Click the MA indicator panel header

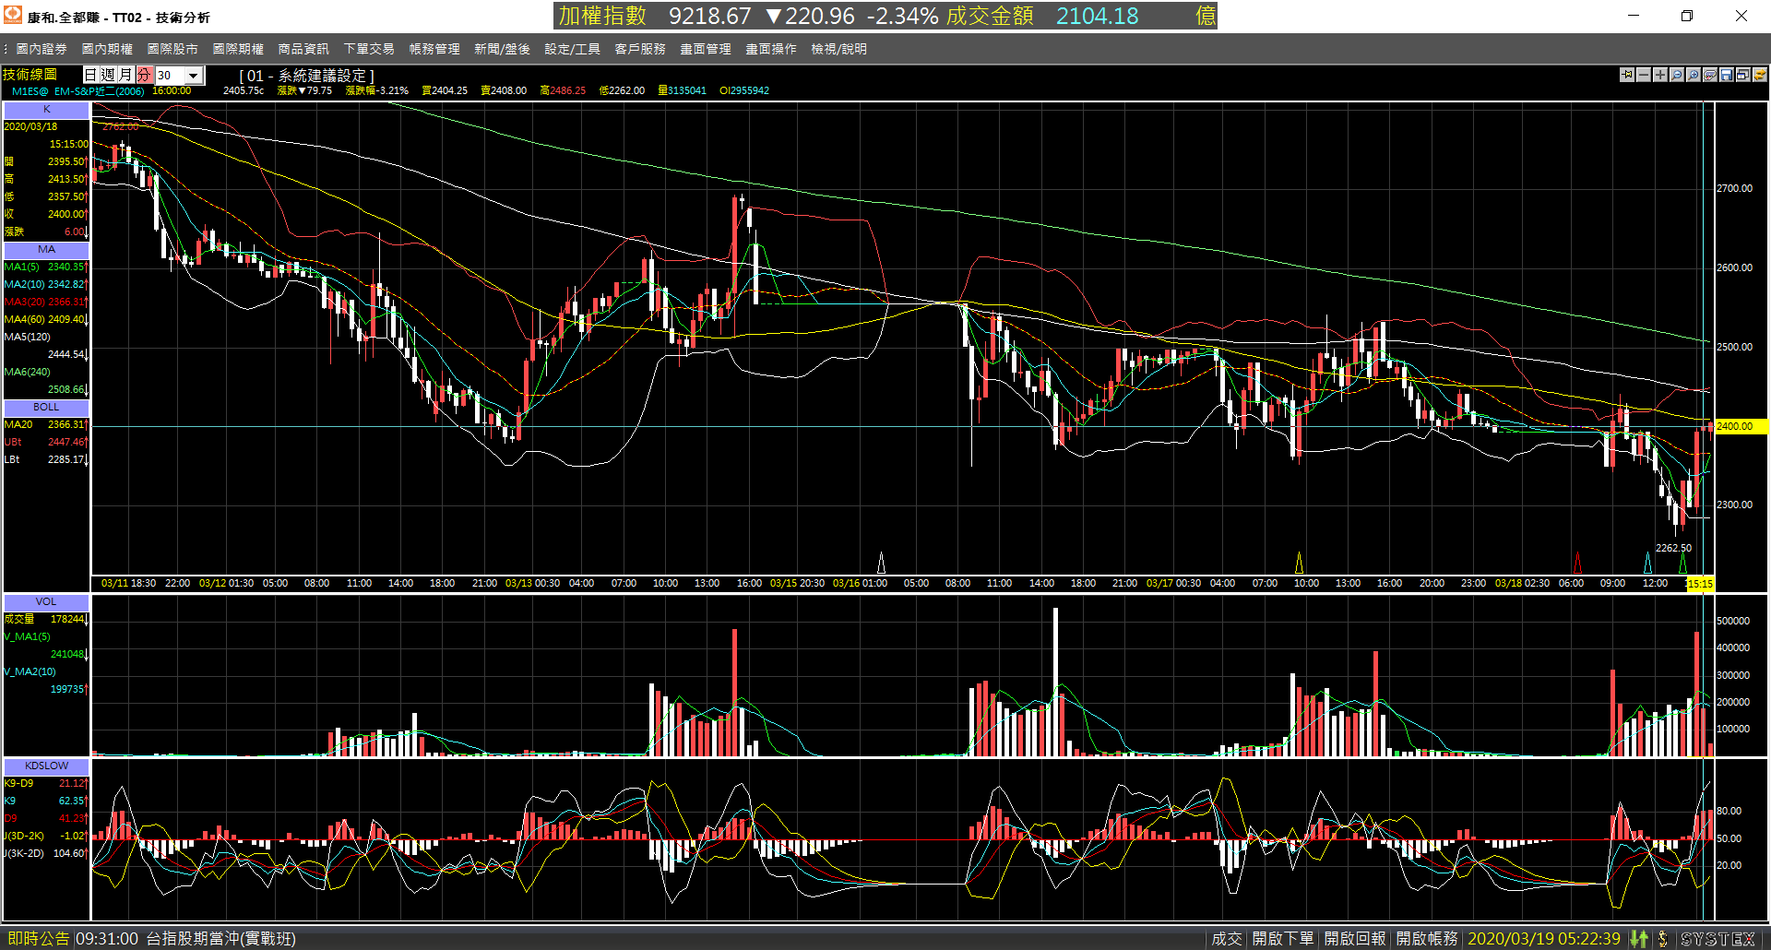(46, 249)
